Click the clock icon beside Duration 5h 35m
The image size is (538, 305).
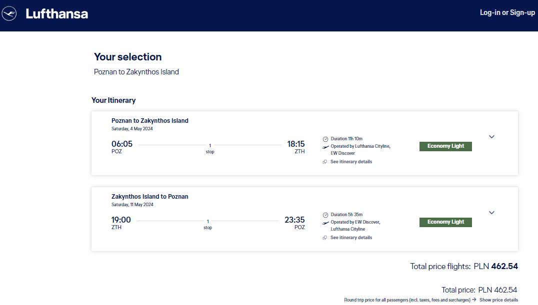[x=325, y=215]
